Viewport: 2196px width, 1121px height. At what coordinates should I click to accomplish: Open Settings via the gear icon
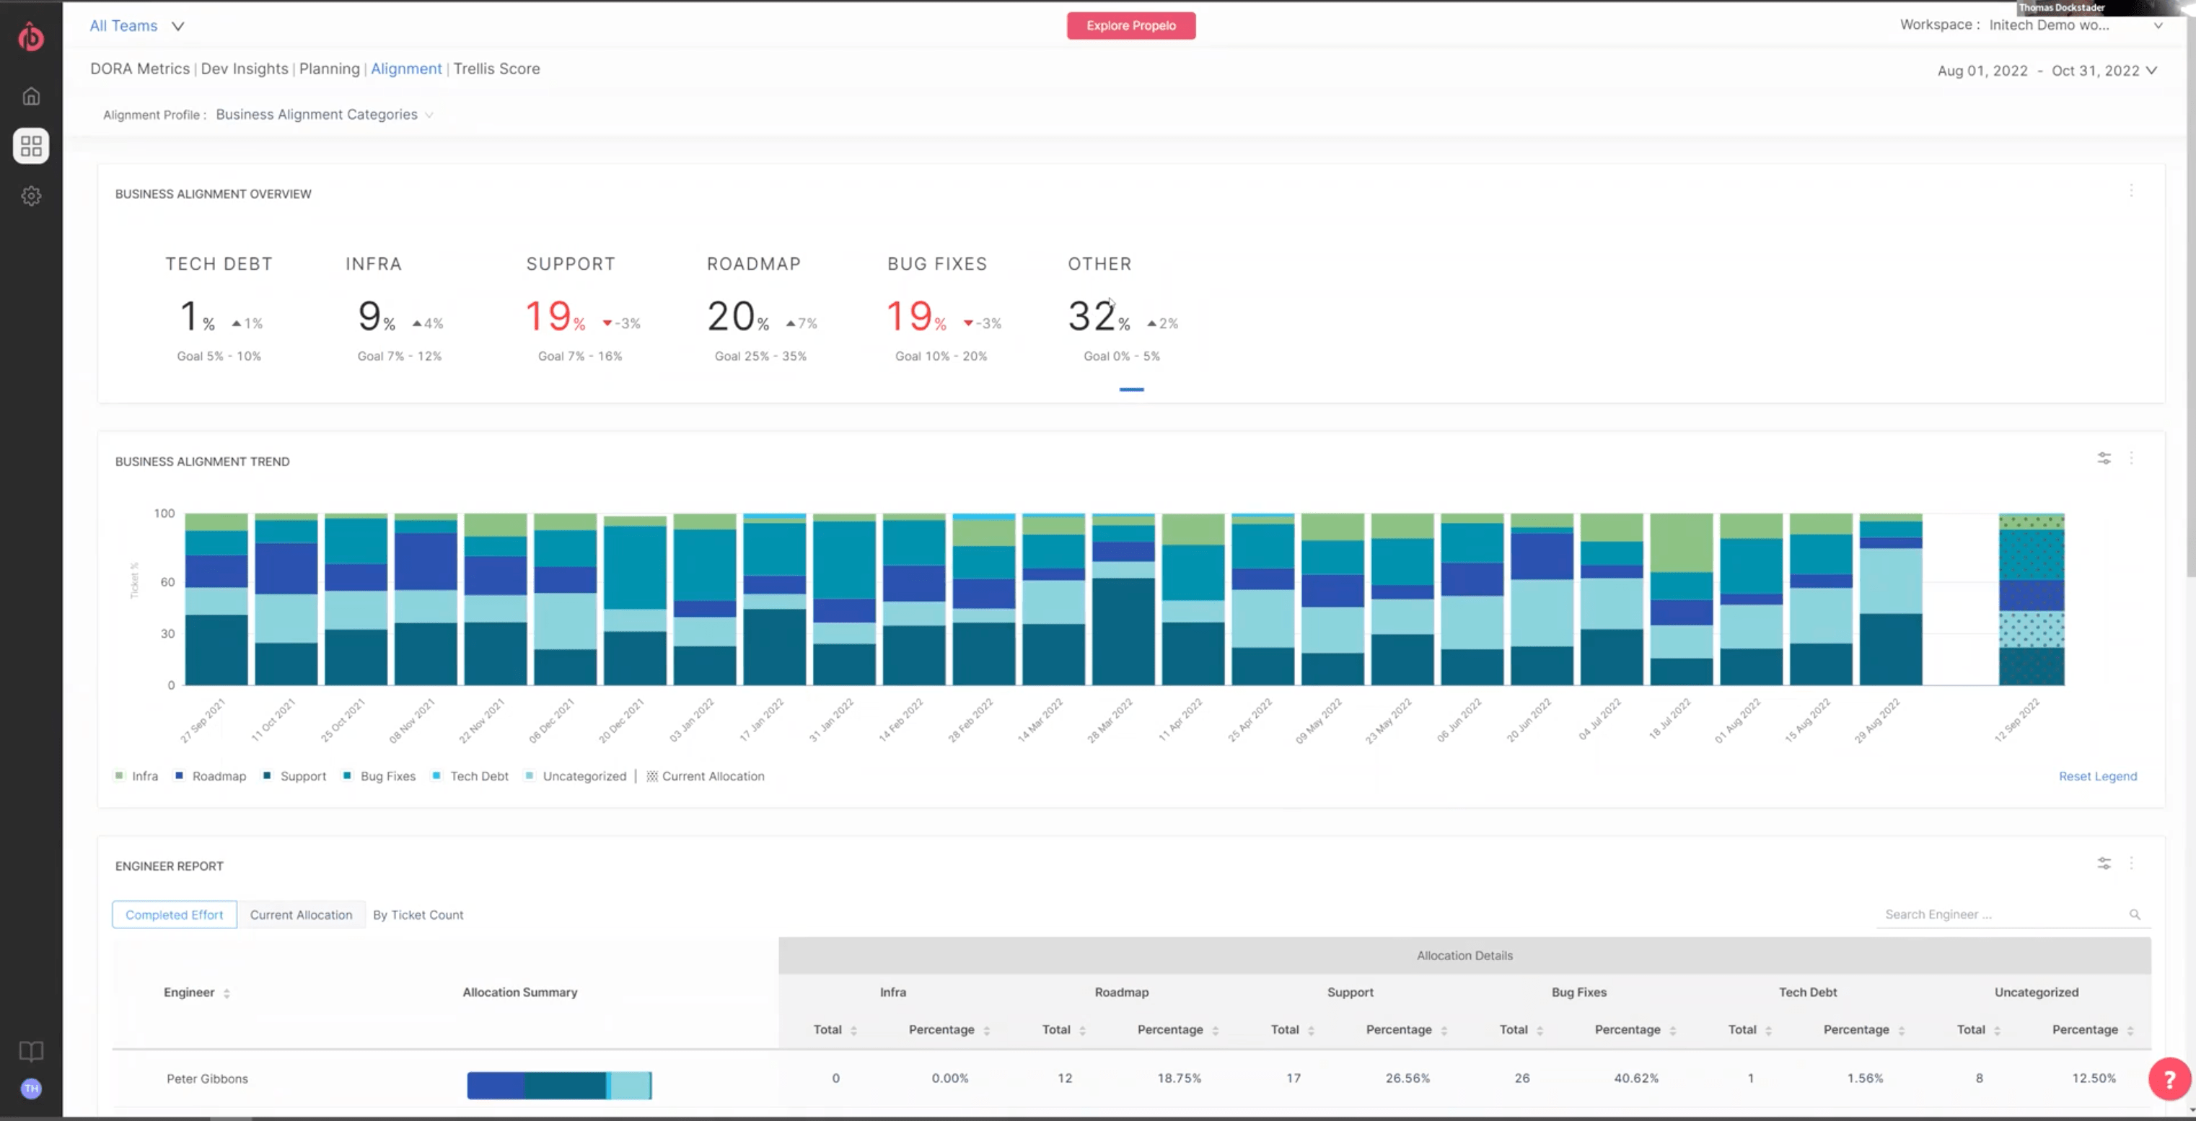pyautogui.click(x=31, y=195)
